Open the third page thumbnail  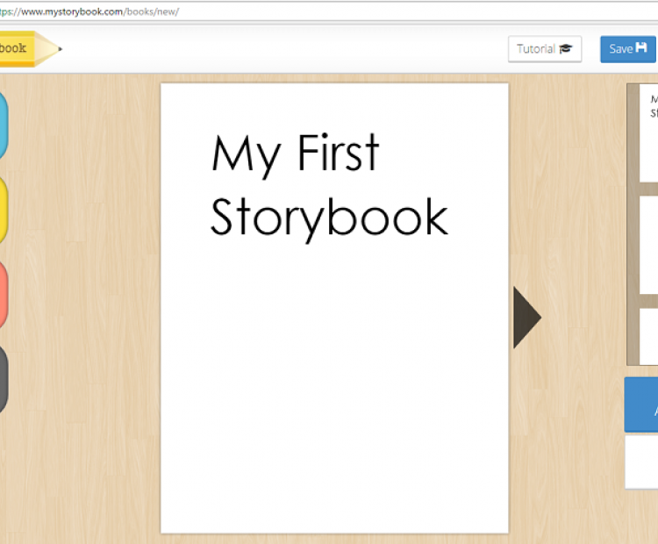648,337
